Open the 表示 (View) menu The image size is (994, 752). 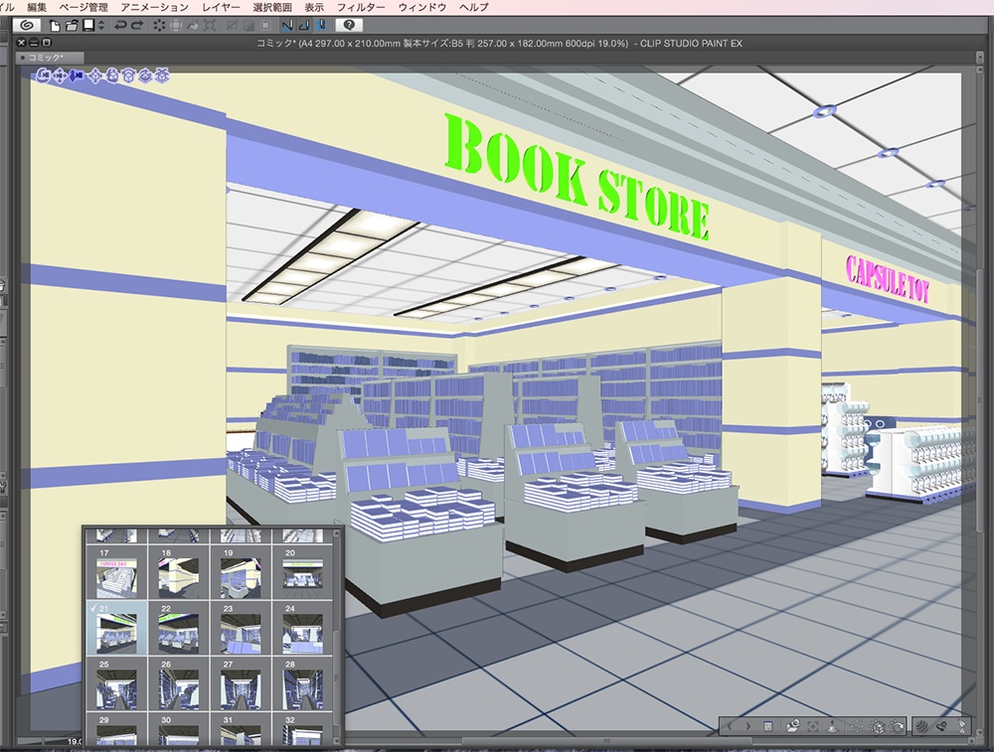point(316,6)
